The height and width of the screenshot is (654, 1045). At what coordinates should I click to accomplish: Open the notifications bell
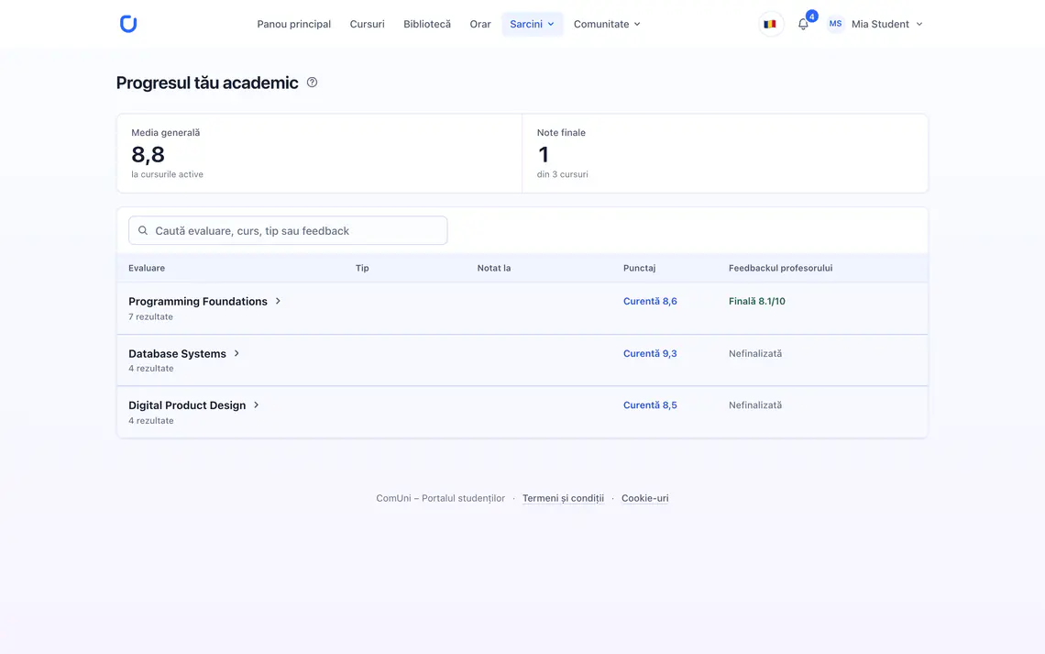click(803, 24)
